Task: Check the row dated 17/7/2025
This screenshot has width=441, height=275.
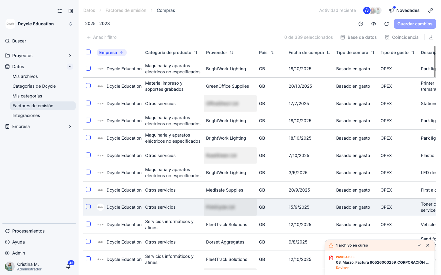Action: [x=88, y=103]
